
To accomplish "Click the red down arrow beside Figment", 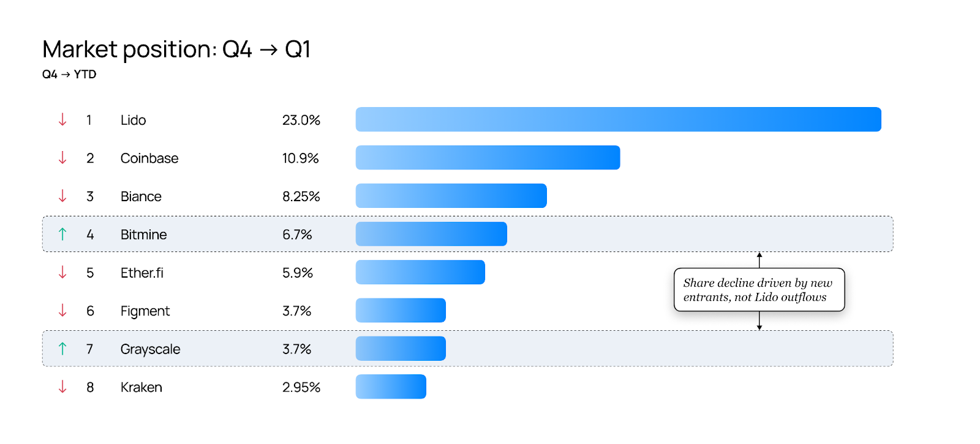I will 62,311.
